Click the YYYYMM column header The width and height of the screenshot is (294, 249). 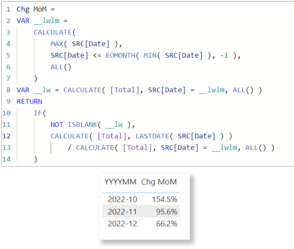pos(120,182)
